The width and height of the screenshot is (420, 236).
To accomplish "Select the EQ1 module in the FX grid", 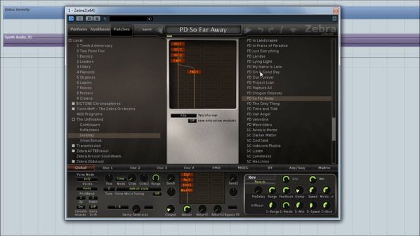I will pos(186,174).
